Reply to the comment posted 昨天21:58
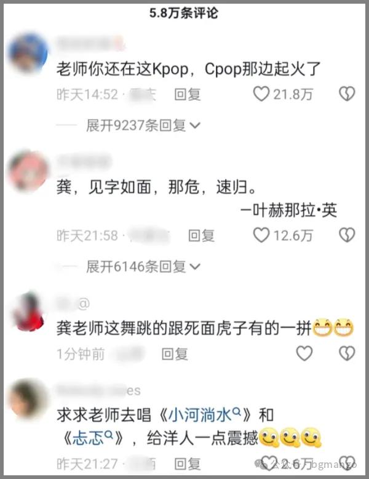Screen dimensions: 369x479 tap(201, 236)
